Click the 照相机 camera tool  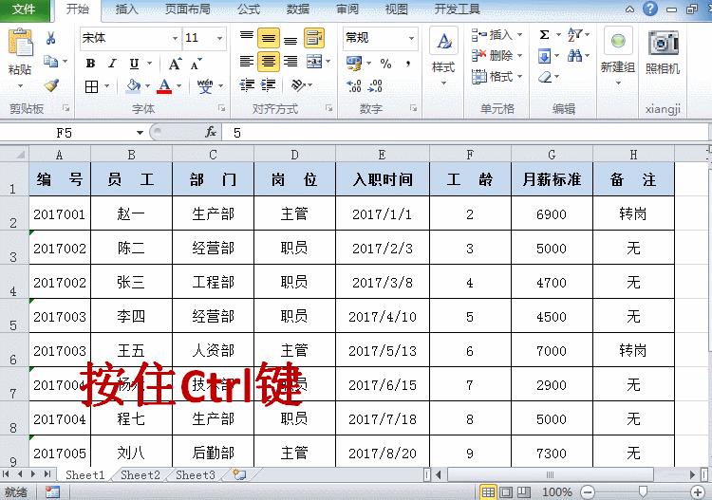(663, 44)
